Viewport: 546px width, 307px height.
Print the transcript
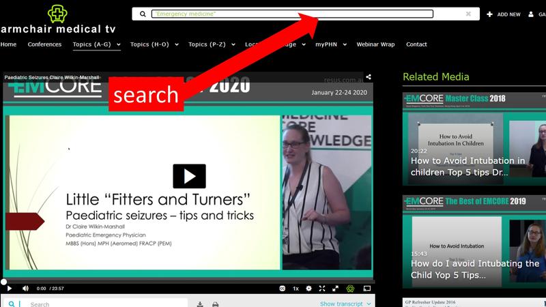215,304
